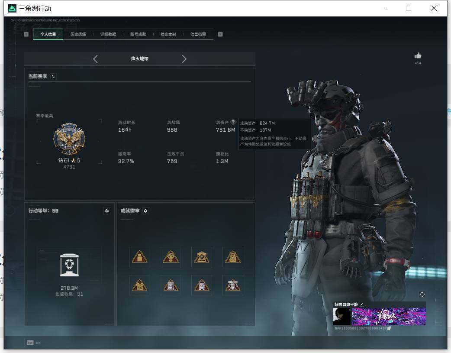Click the 三角洲行动 app logo in title bar
Image resolution: width=451 pixels, height=353 pixels.
click(x=12, y=8)
